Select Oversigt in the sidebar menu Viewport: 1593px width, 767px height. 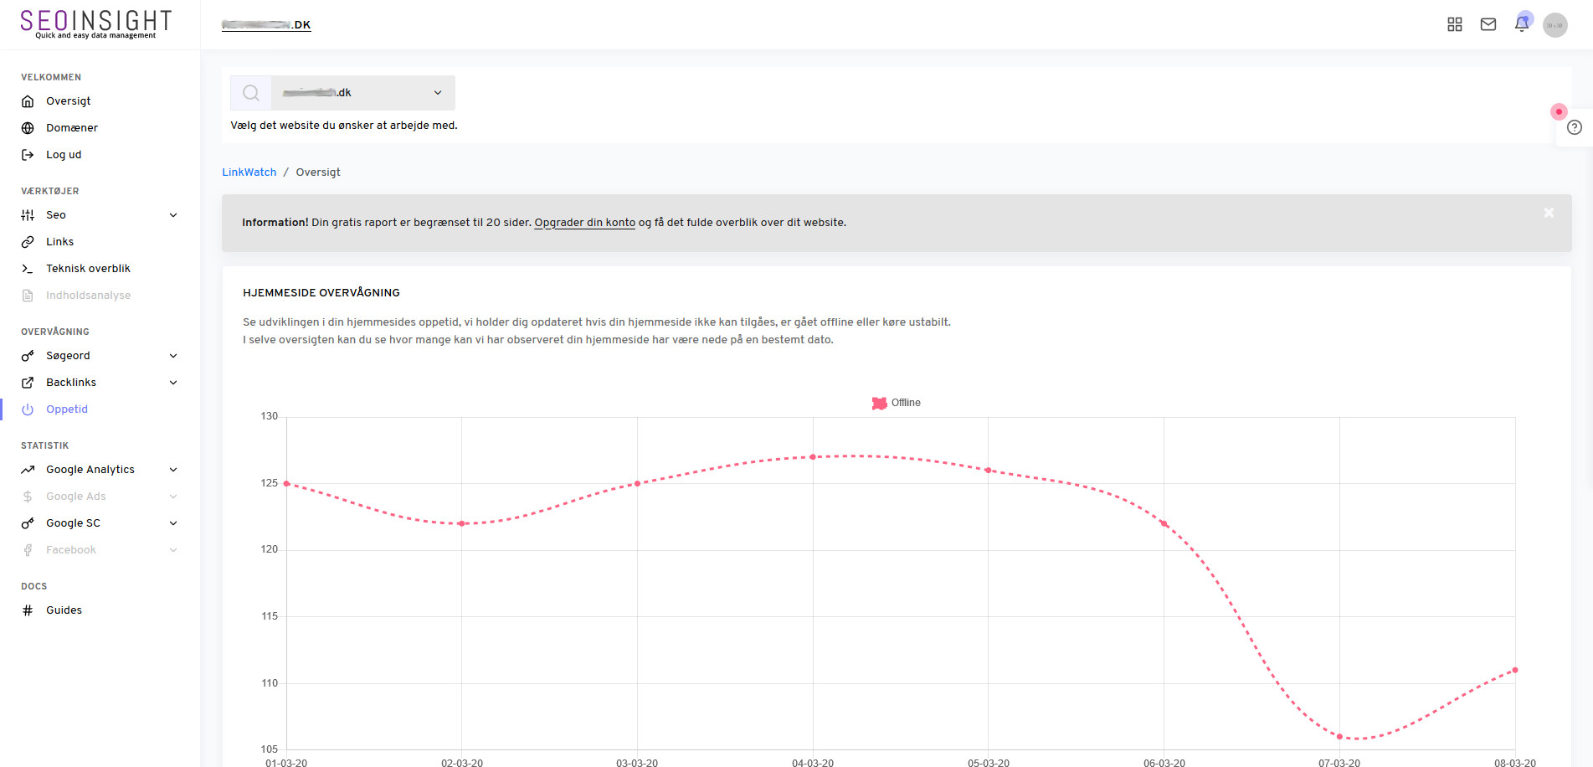68,100
